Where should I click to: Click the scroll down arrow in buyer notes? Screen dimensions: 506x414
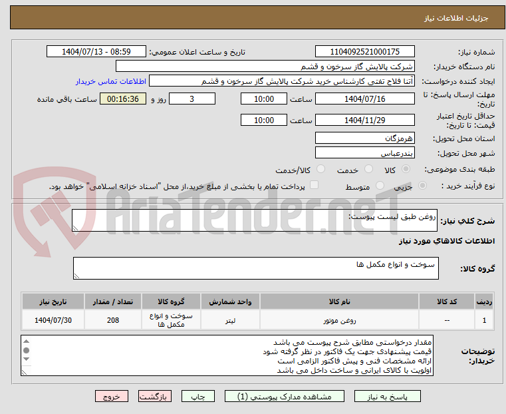(x=27, y=359)
